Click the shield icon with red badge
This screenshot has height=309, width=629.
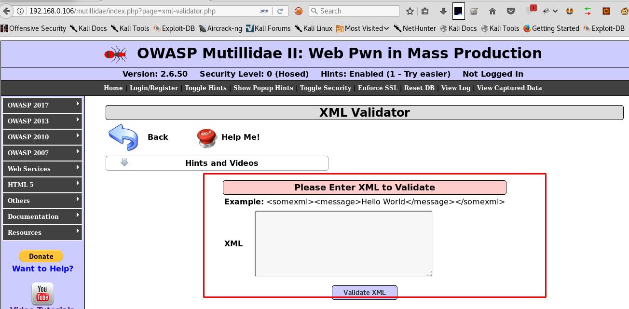(x=531, y=10)
